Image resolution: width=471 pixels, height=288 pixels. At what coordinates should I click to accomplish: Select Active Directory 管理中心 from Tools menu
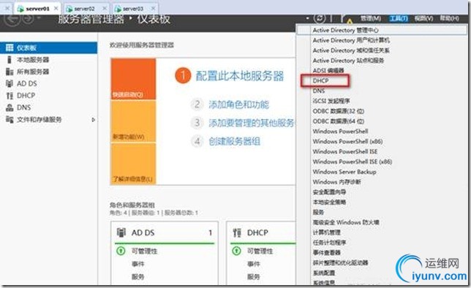pyautogui.click(x=382, y=30)
